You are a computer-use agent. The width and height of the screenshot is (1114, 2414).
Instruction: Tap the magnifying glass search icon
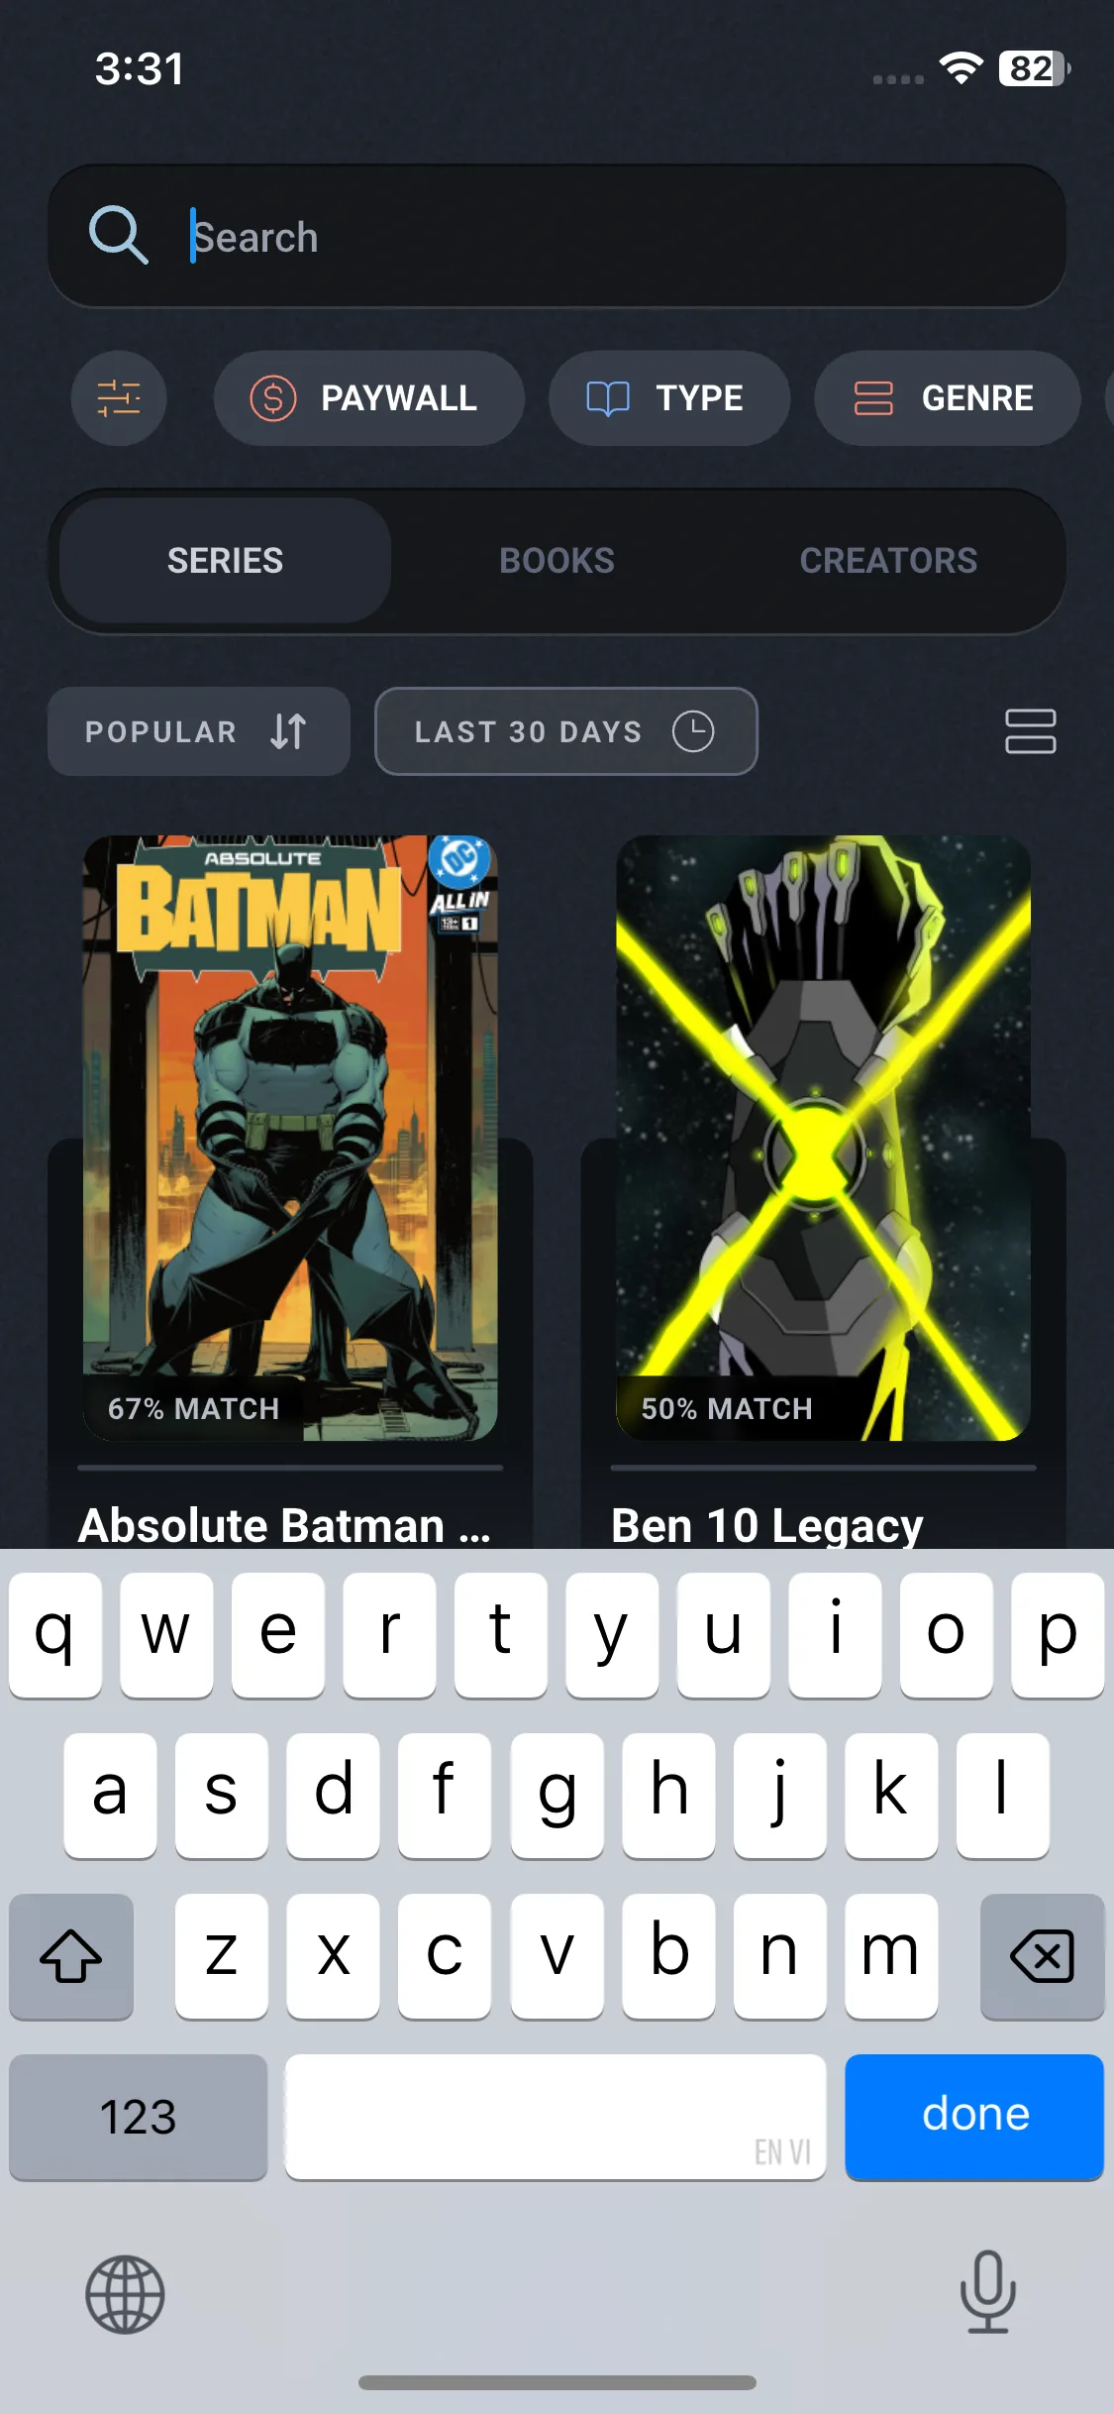[119, 236]
